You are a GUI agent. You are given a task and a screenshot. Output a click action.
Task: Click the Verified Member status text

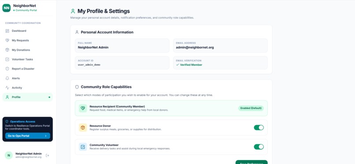pos(191,65)
